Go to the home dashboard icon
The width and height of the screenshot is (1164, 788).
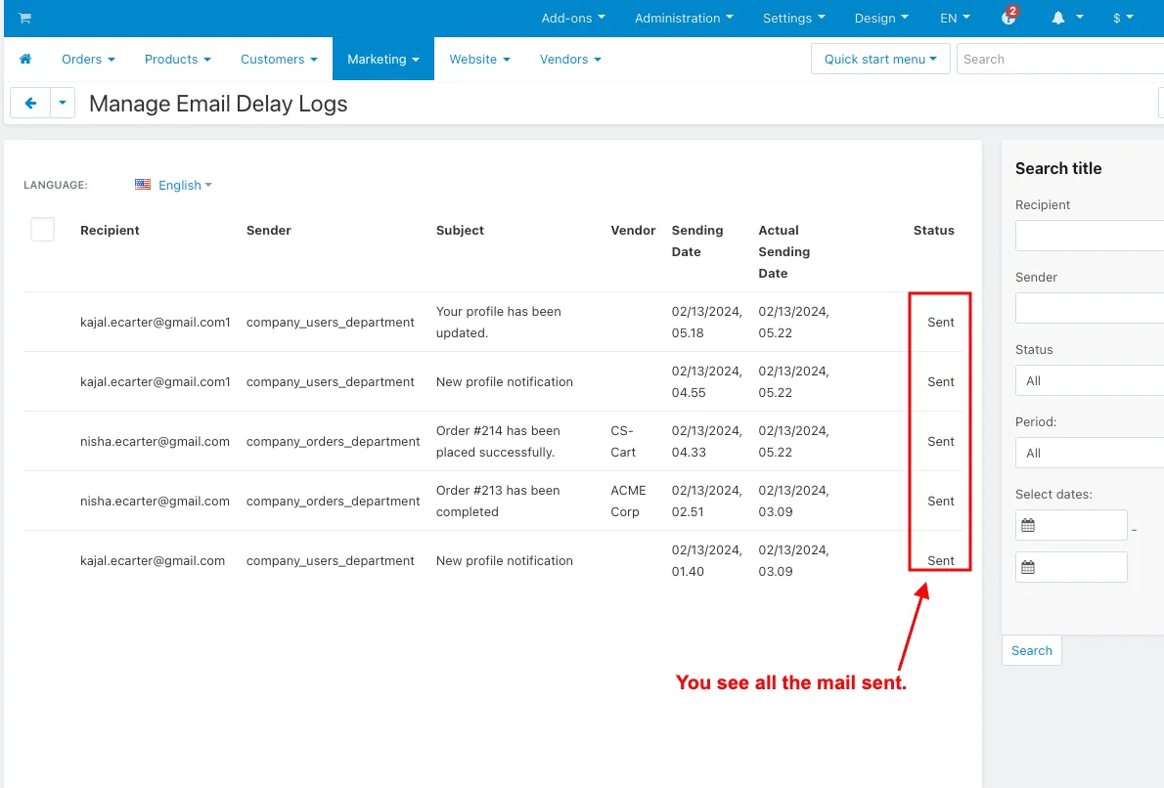click(x=25, y=59)
